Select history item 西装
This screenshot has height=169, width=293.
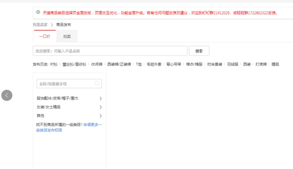tap(247, 64)
